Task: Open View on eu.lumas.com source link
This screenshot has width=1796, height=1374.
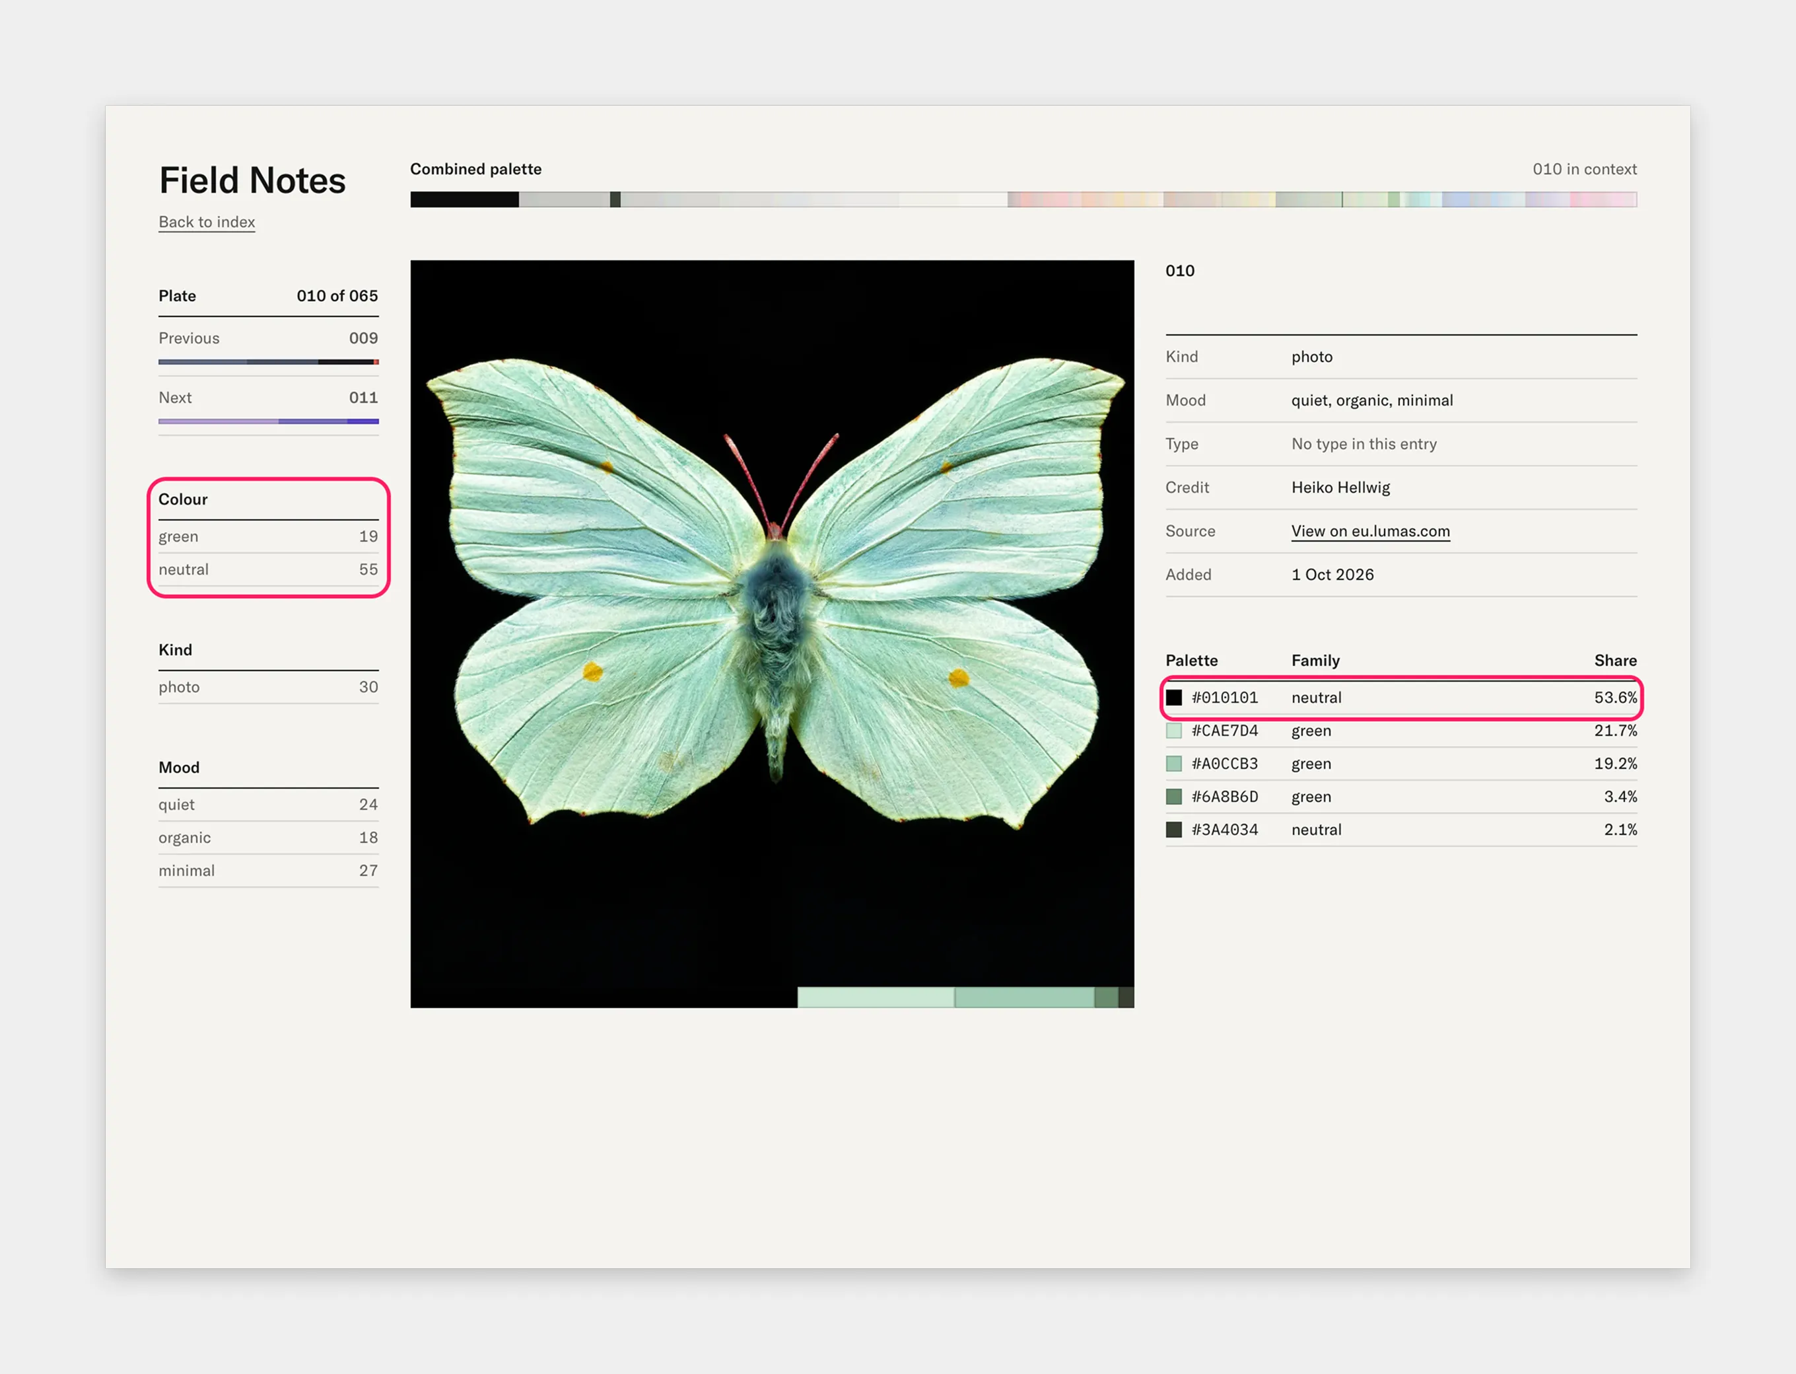Action: click(1370, 531)
